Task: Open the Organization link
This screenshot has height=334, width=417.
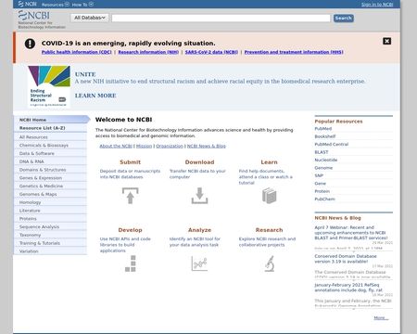Action: pos(170,146)
